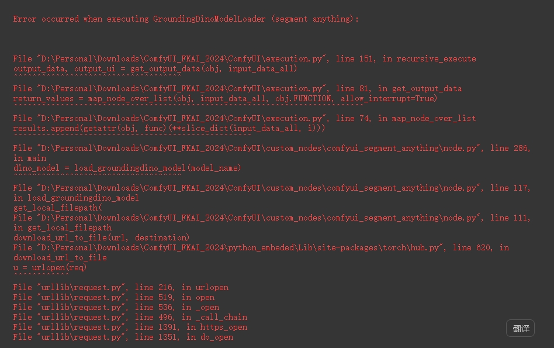Click the node.py line 286 traceback entry
This screenshot has height=348, width=554.
(272, 148)
